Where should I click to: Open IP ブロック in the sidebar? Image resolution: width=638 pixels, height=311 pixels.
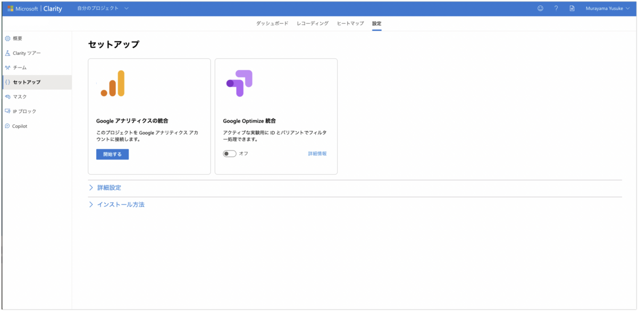coord(36,111)
